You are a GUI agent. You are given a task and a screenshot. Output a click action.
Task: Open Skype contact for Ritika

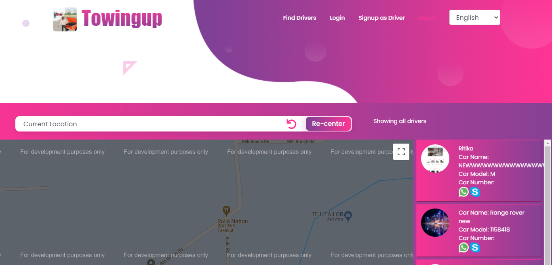tap(475, 192)
